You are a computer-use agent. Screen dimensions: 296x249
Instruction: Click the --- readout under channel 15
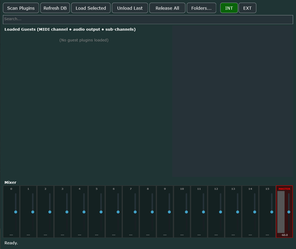pyautogui.click(x=267, y=235)
